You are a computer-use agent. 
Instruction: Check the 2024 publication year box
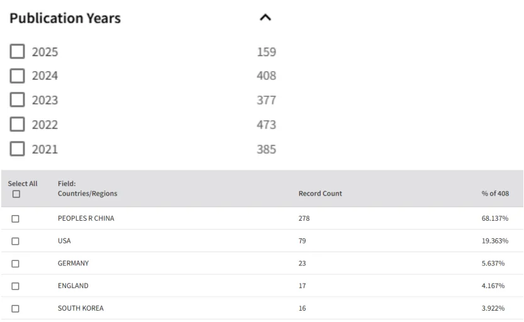tap(17, 76)
